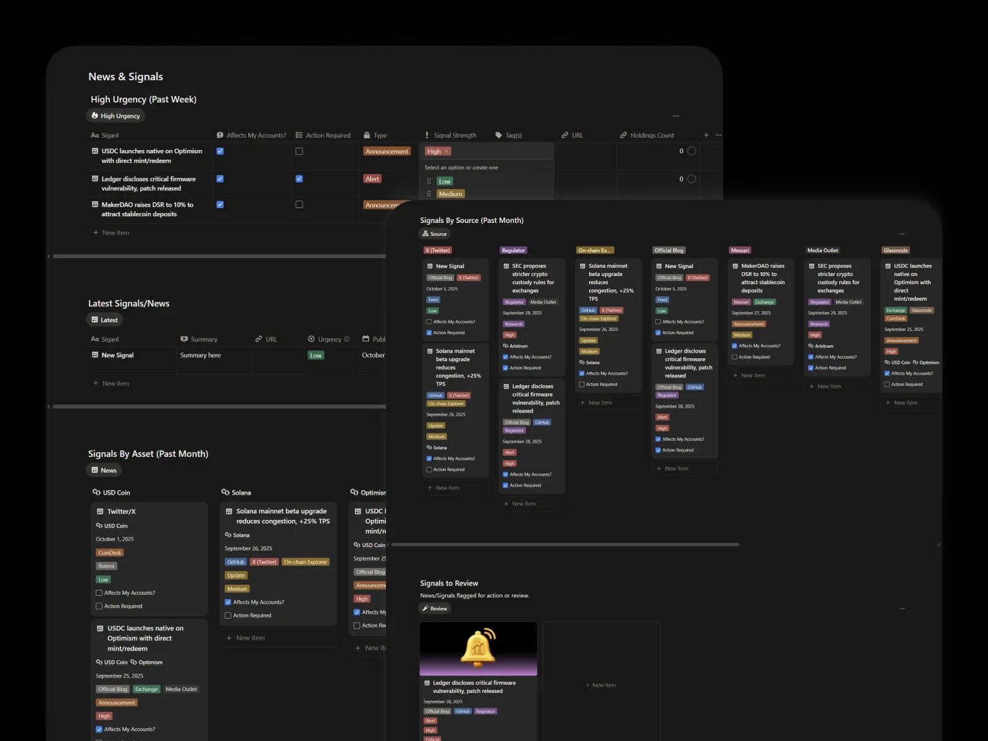This screenshot has width=988, height=741.
Task: Select the Review view tab
Action: coord(435,609)
